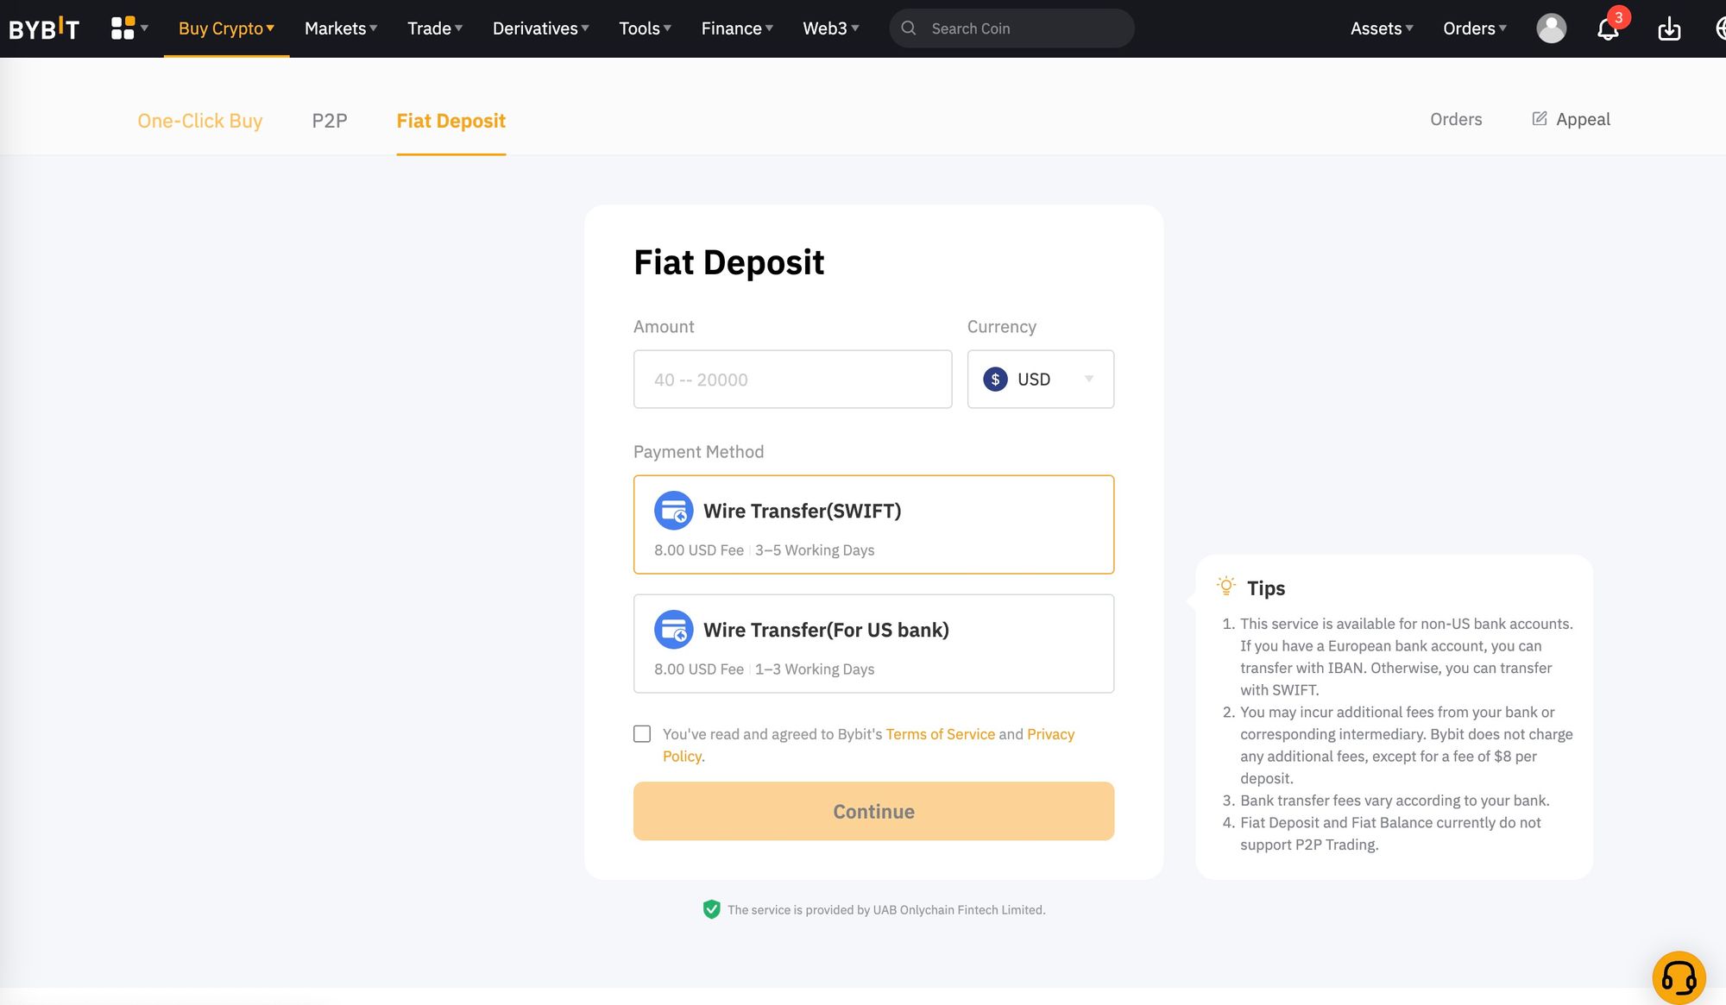The image size is (1726, 1005).
Task: Toggle Wire Transfer SWIFT payment method selection
Action: coord(873,524)
